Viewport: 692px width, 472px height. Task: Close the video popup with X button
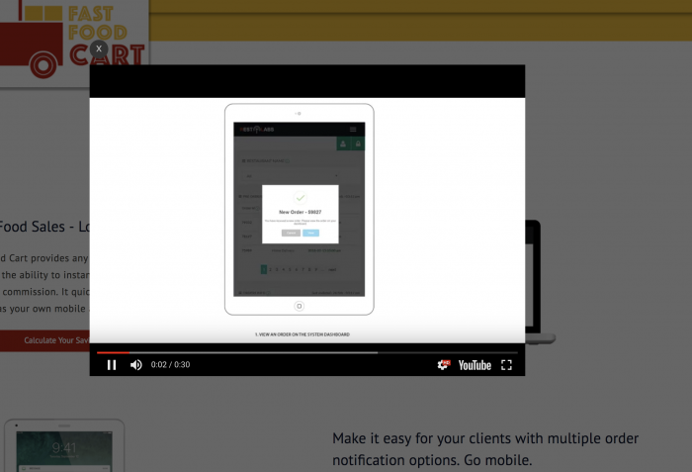point(99,49)
